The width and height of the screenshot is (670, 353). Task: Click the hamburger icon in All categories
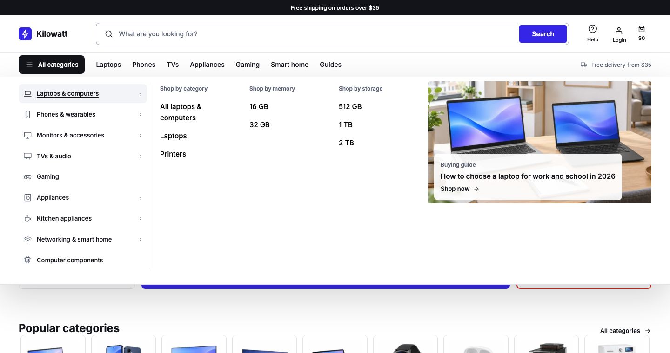pyautogui.click(x=29, y=65)
